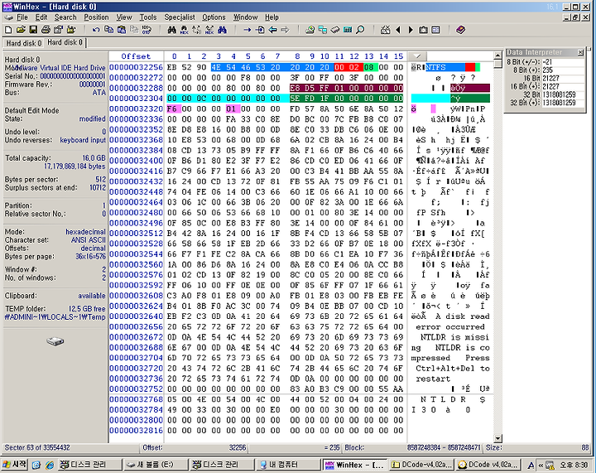The height and width of the screenshot is (473, 596).
Task: Open the Tools menu
Action: pos(148,17)
